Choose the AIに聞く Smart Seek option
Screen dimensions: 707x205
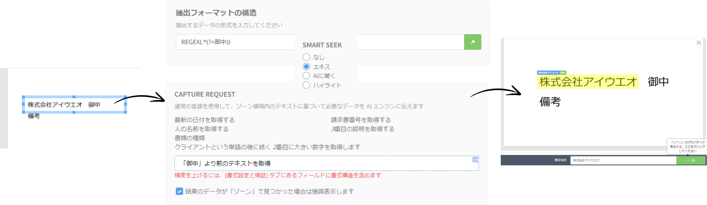pyautogui.click(x=306, y=76)
